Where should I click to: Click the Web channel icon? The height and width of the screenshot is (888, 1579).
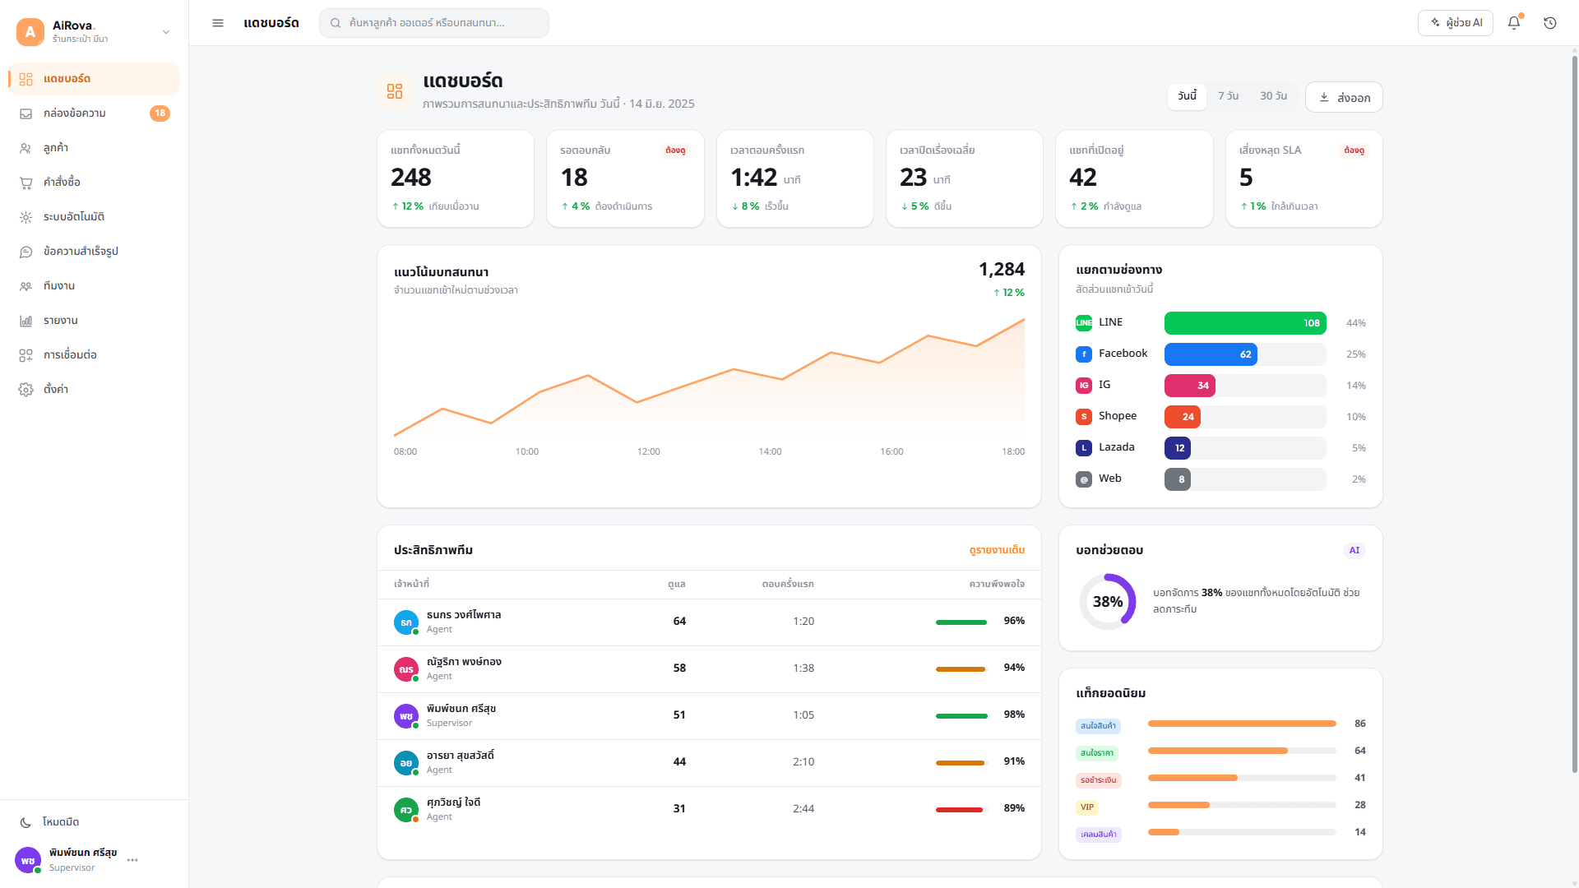1084,479
